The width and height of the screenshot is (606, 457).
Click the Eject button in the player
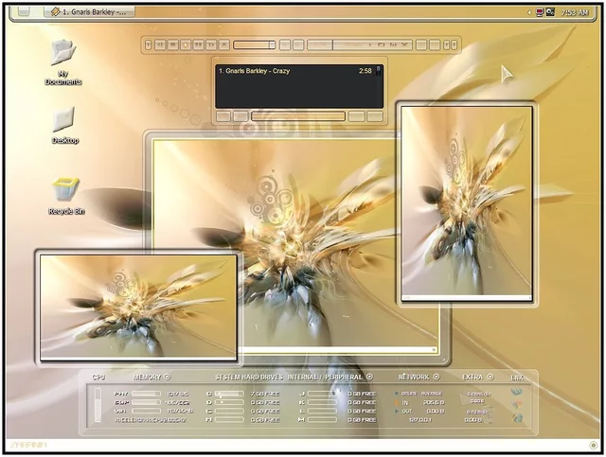click(x=224, y=44)
